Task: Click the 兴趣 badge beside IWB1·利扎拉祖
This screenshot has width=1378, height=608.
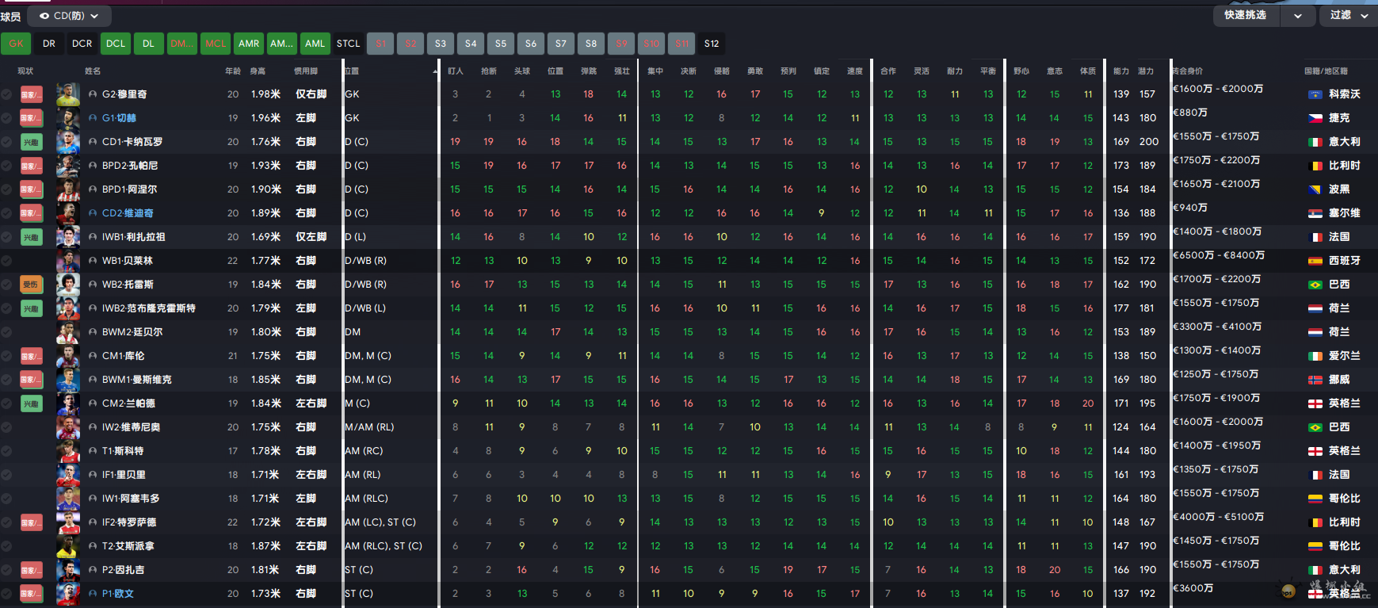Action: (31, 237)
